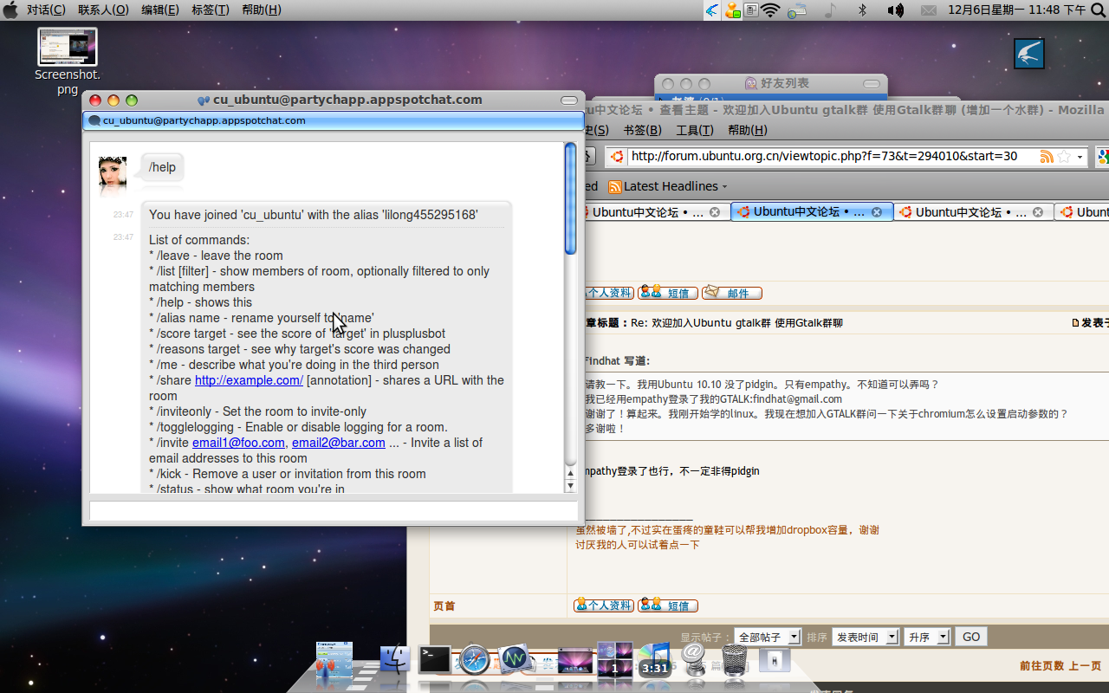
Task: Open the 对话(C) menu
Action: (x=46, y=10)
